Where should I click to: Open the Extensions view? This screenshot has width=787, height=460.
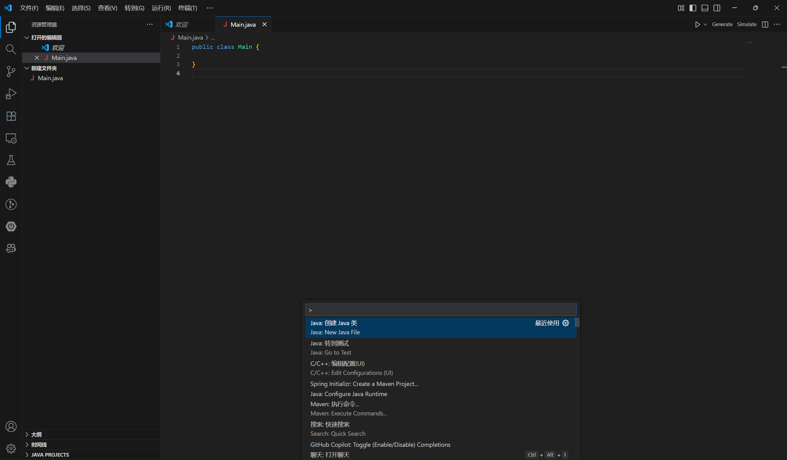tap(11, 116)
